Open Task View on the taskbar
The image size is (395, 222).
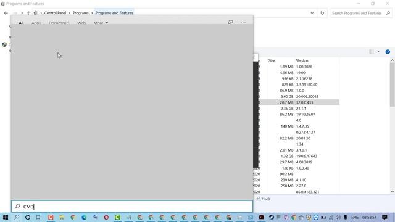tap(39, 217)
